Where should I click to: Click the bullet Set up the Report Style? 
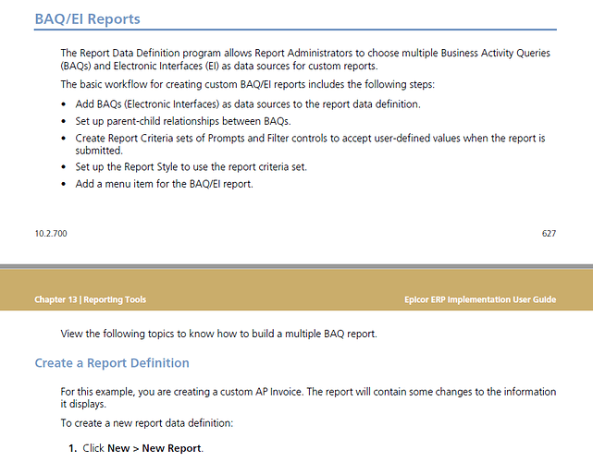coord(191,167)
